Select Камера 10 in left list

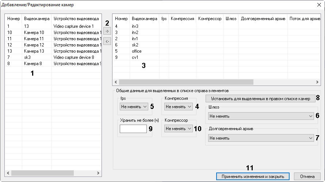coord(34,33)
